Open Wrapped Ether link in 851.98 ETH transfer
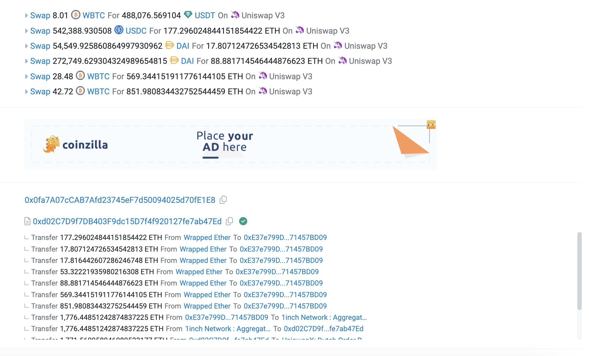589x356 pixels. (207, 306)
